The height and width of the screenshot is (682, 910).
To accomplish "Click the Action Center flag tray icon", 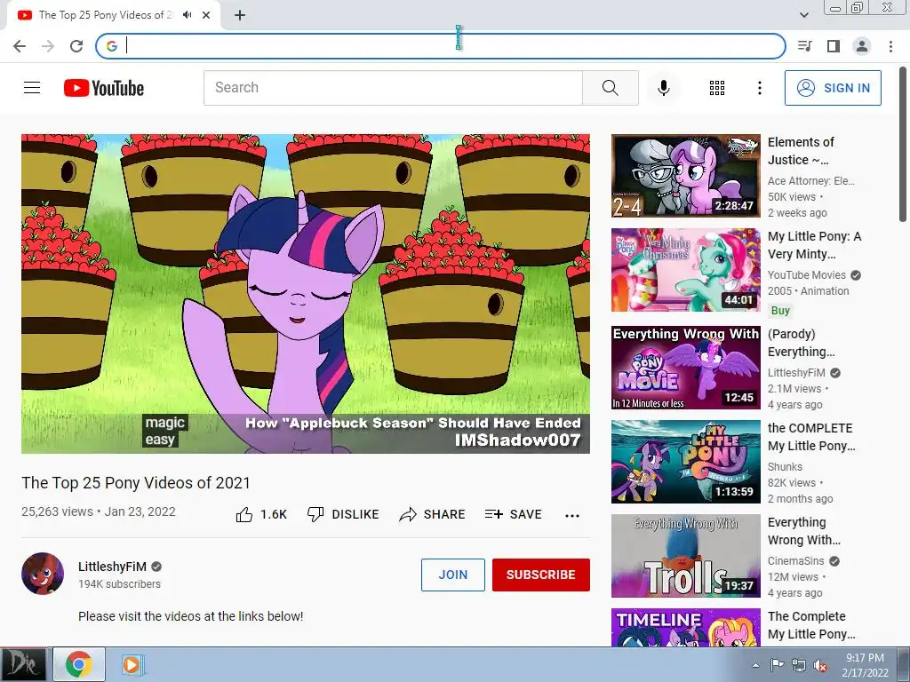I will [777, 664].
